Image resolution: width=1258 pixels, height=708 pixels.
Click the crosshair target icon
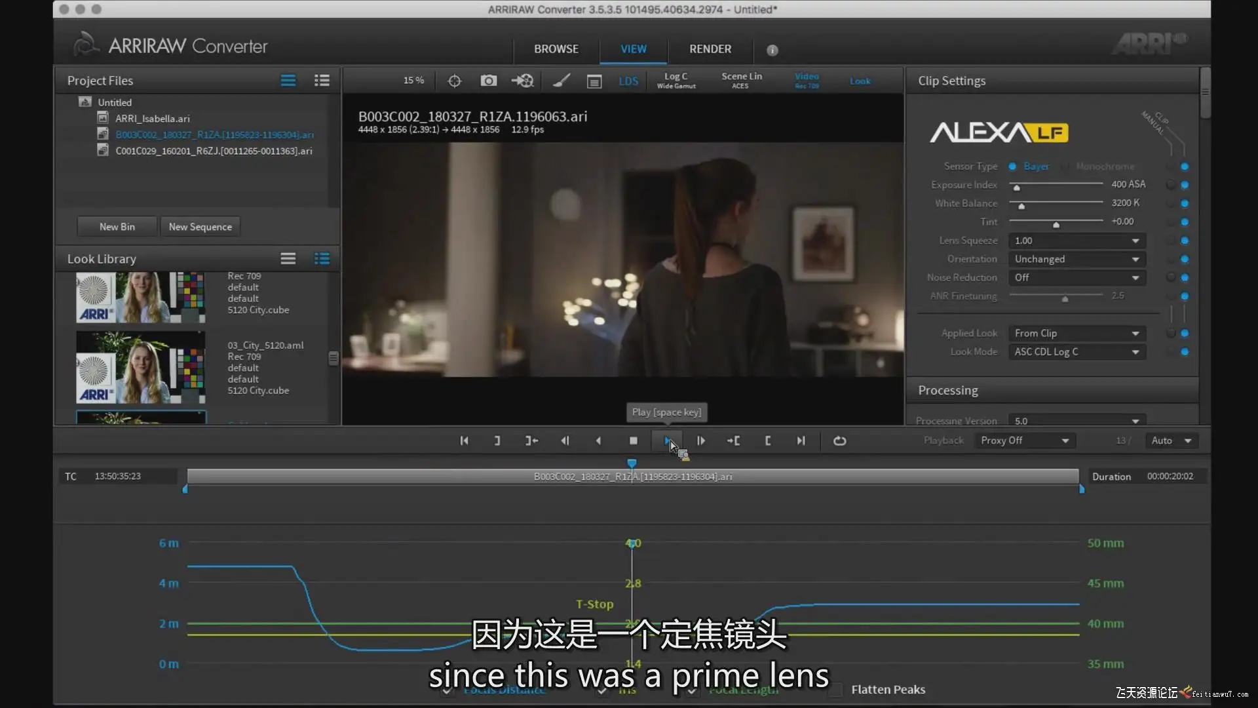[454, 81]
